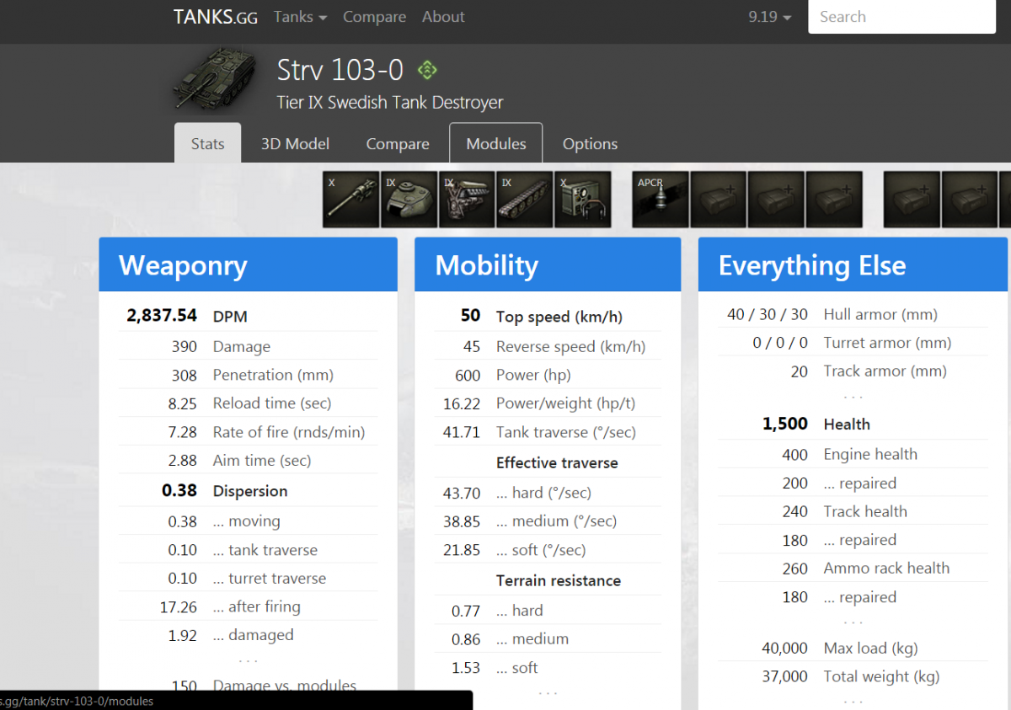
Task: Click the Aim time (sec) row
Action: [248, 461]
